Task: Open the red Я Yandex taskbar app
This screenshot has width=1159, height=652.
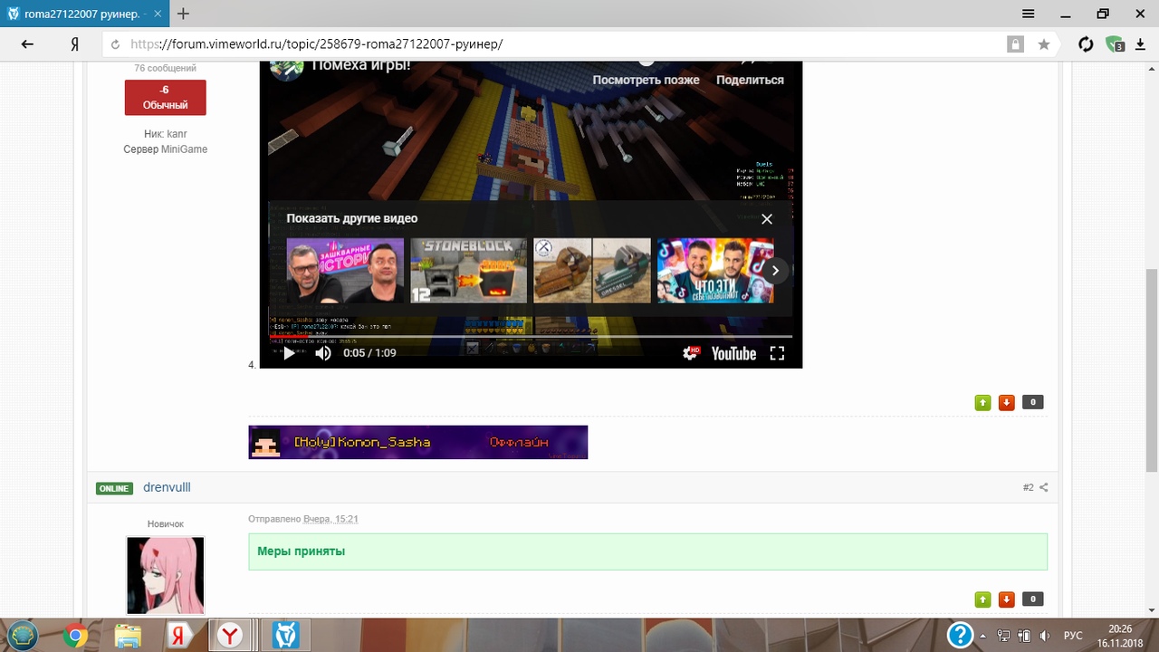Action: coord(178,636)
